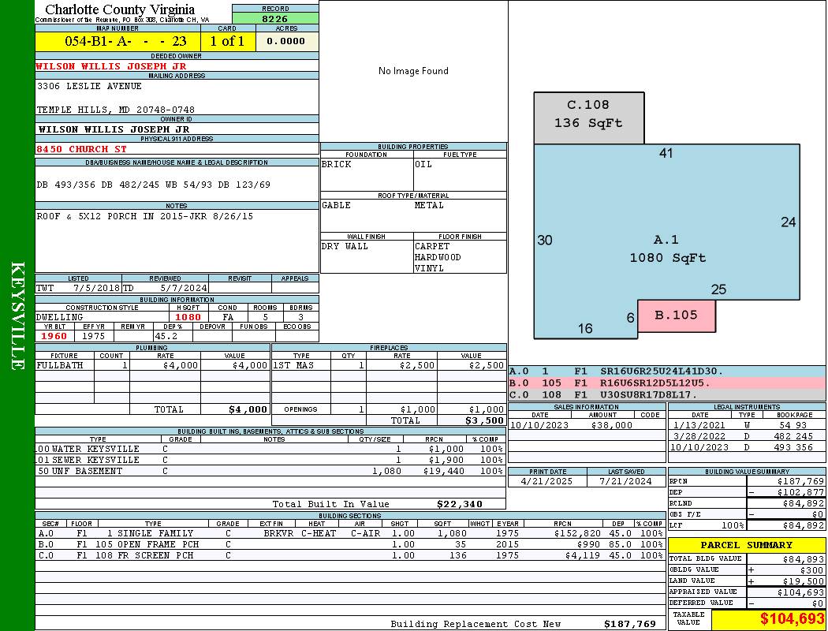The width and height of the screenshot is (828, 631).
Task: Click the 1ST MAS fireplace row
Action: pos(388,365)
